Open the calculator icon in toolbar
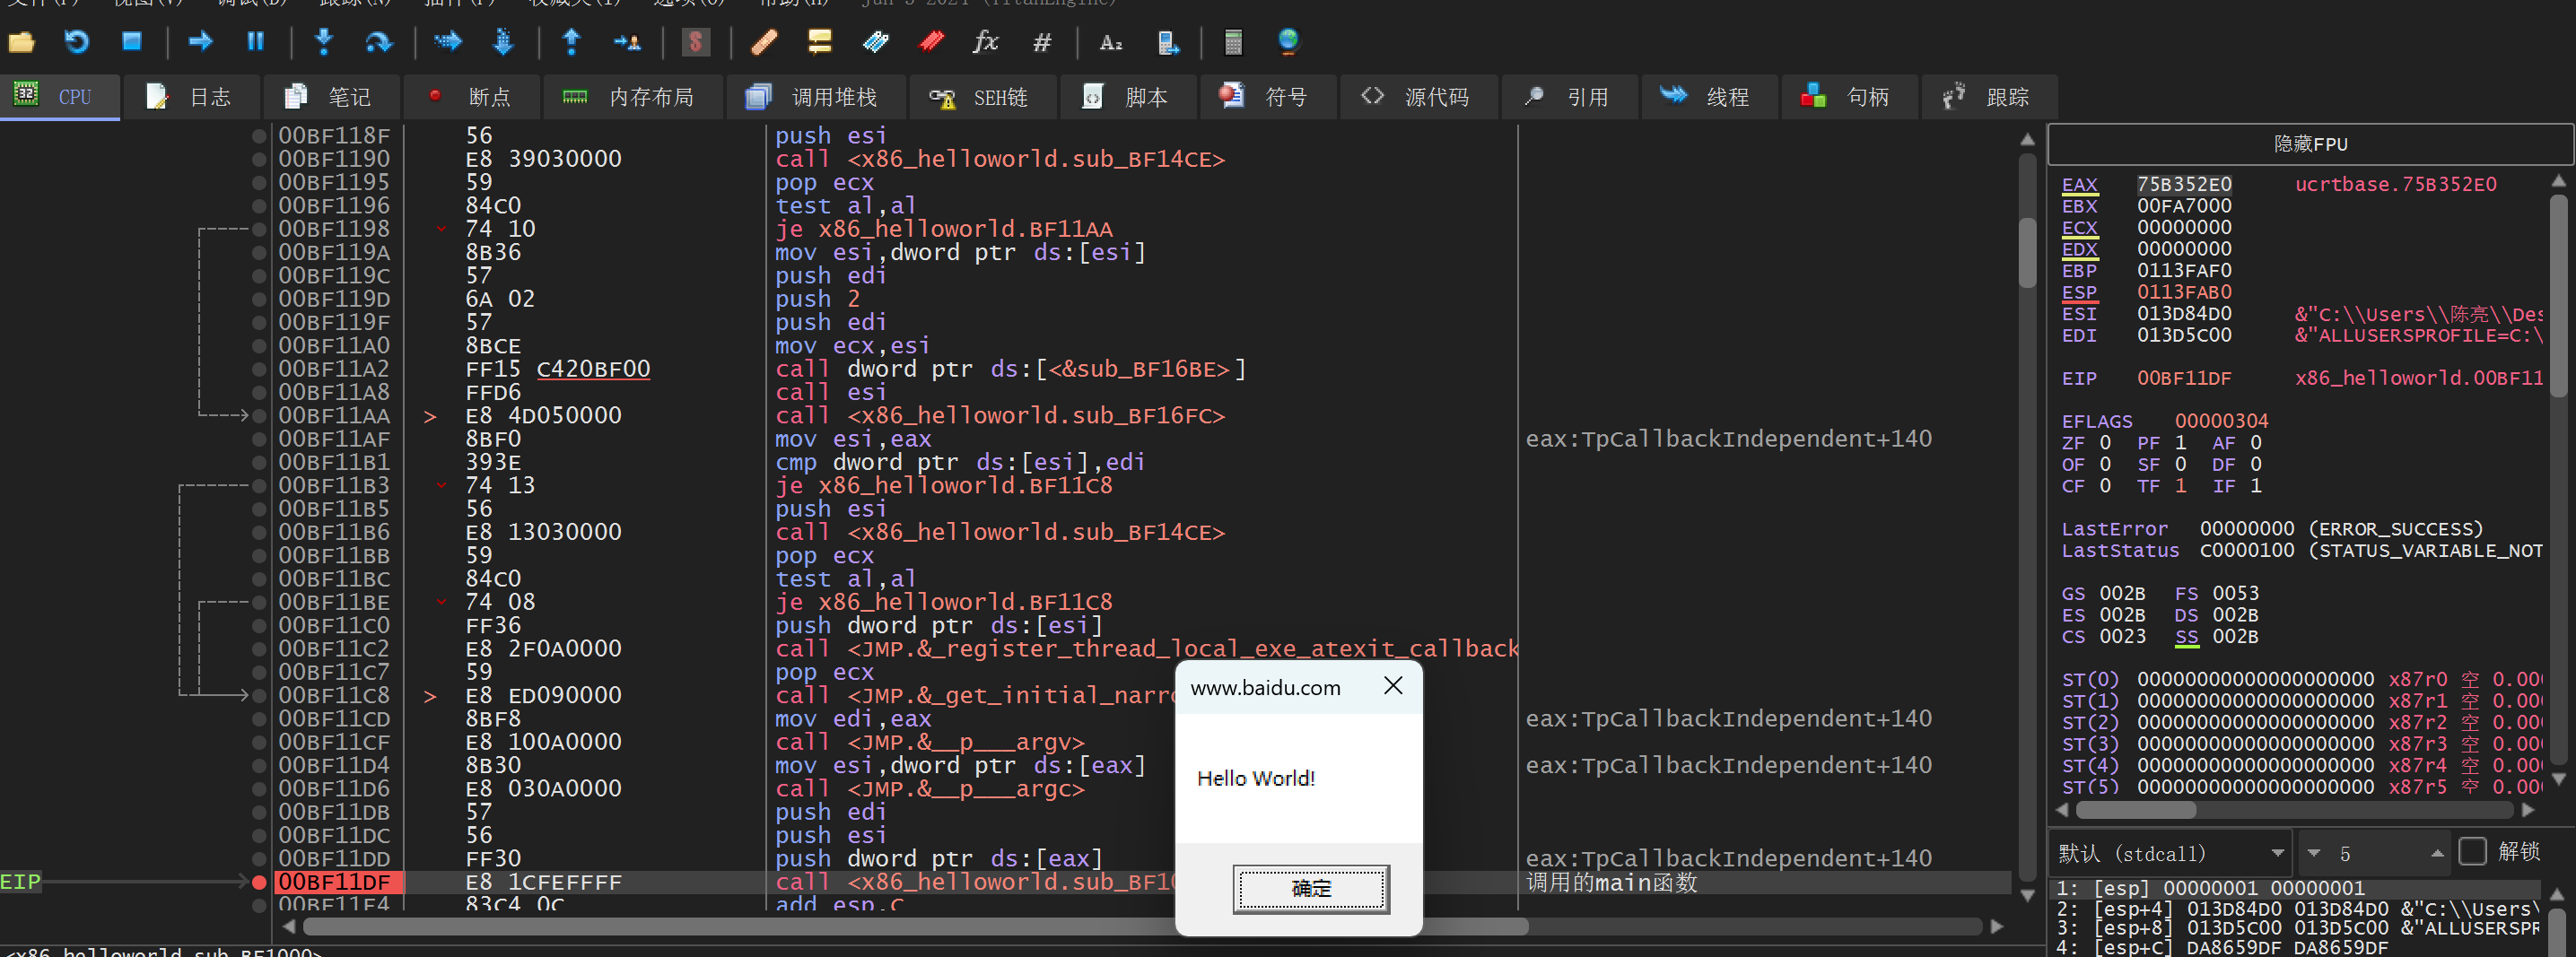The width and height of the screenshot is (2576, 957). [1232, 41]
